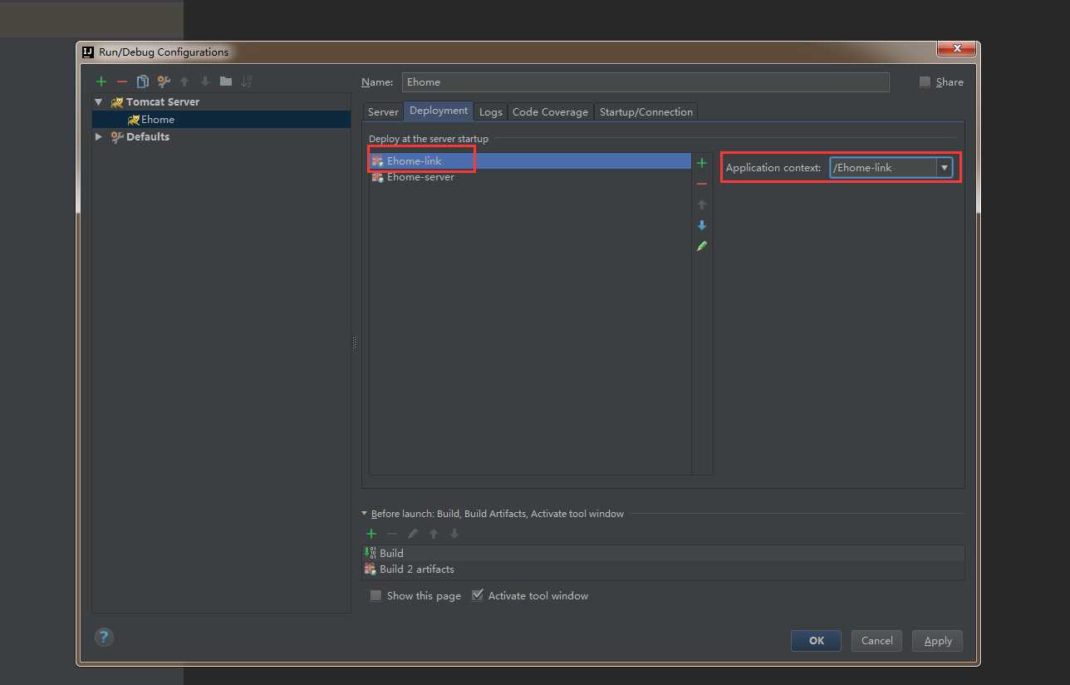Expand the Defaults tree node
Screen dimensions: 1070x685
click(x=99, y=137)
